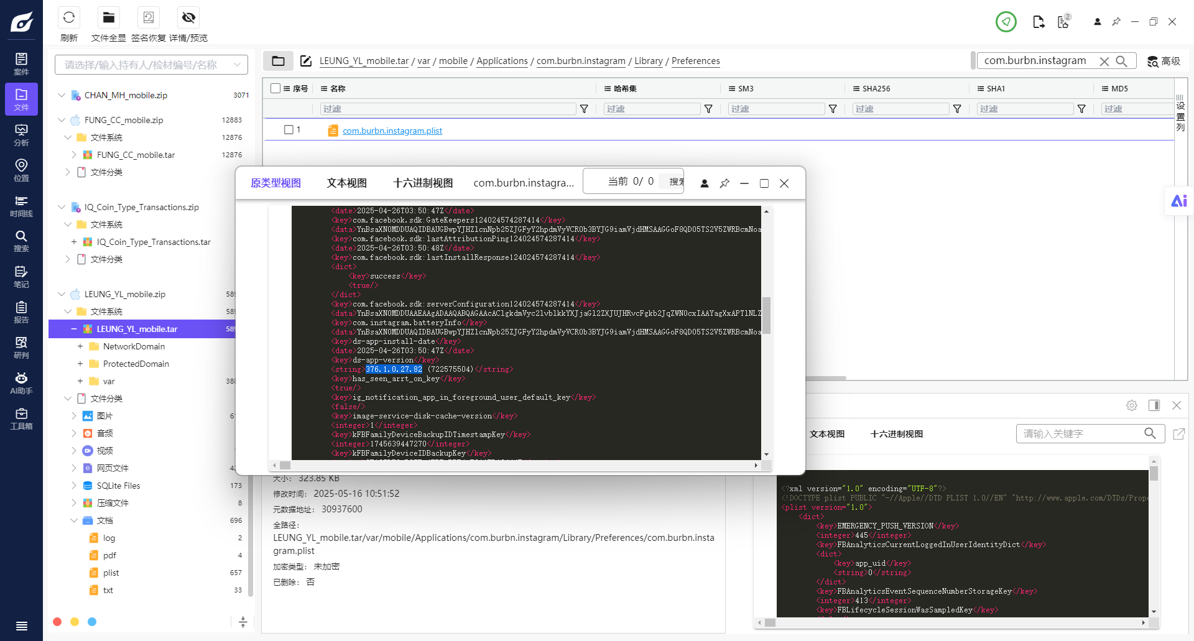Tick the select-all checkbox in table header
The height and width of the screenshot is (641, 1194).
point(275,88)
